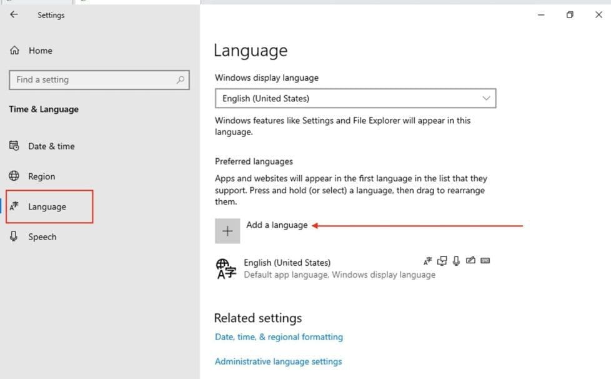
Task: Click the back arrow in Settings
Action: pos(13,14)
